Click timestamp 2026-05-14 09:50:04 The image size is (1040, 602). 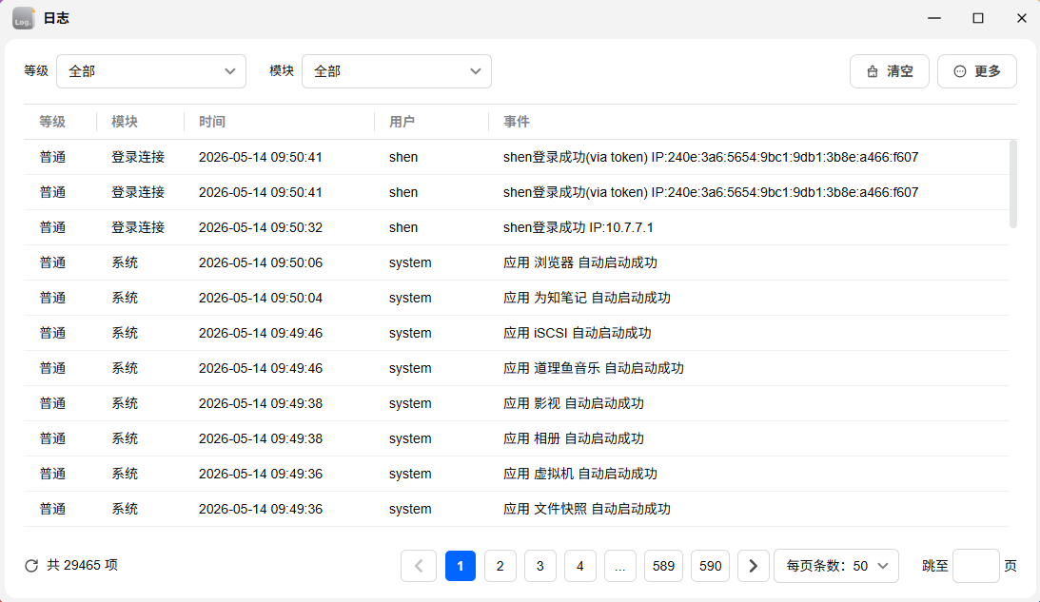[261, 298]
